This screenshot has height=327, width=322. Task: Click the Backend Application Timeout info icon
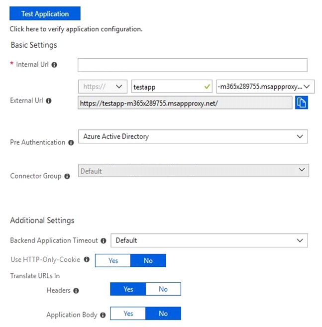pyautogui.click(x=103, y=241)
